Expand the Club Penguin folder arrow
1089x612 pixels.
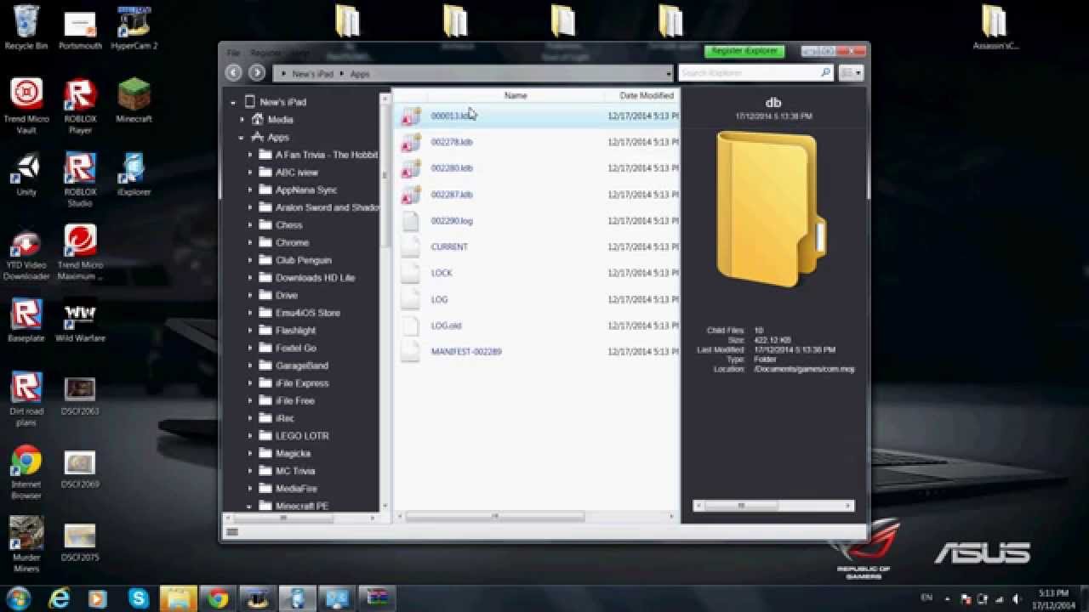pos(250,260)
